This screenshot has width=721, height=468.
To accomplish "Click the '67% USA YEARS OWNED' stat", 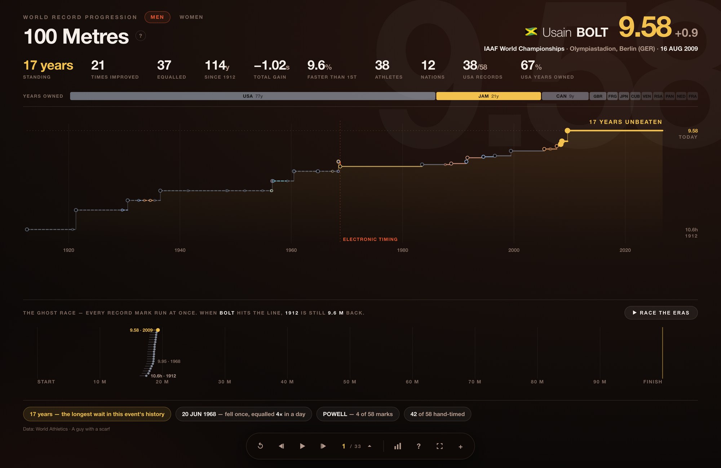I will tap(547, 69).
